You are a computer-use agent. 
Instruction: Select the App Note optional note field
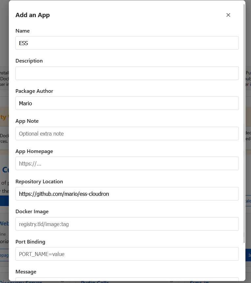(x=127, y=134)
